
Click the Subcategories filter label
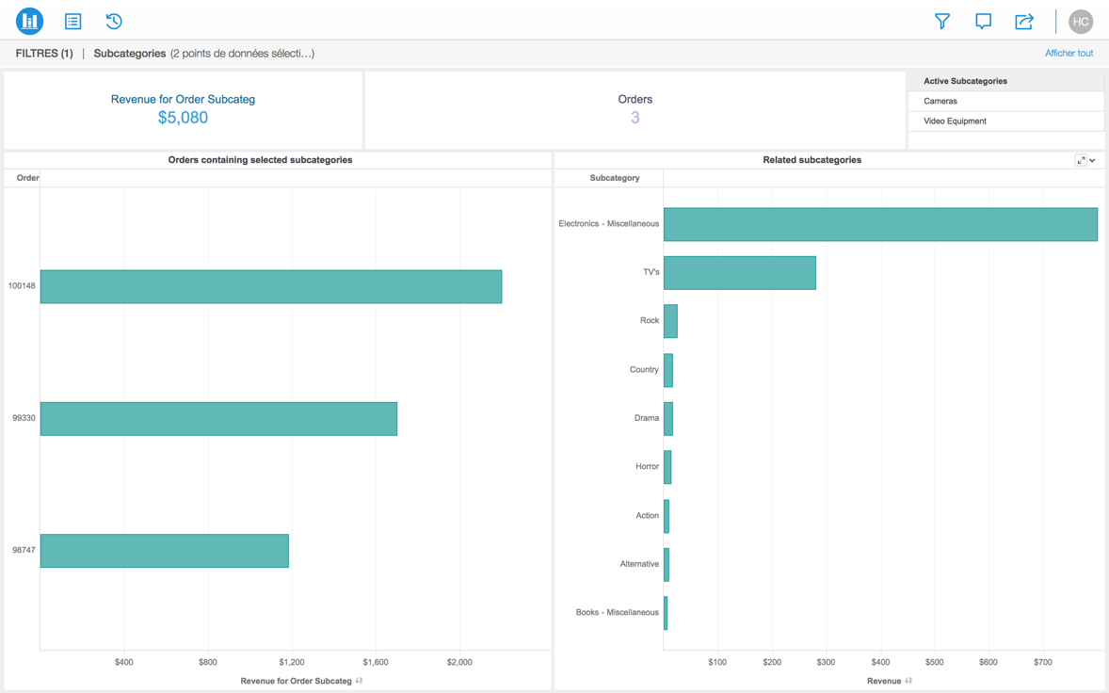click(129, 53)
